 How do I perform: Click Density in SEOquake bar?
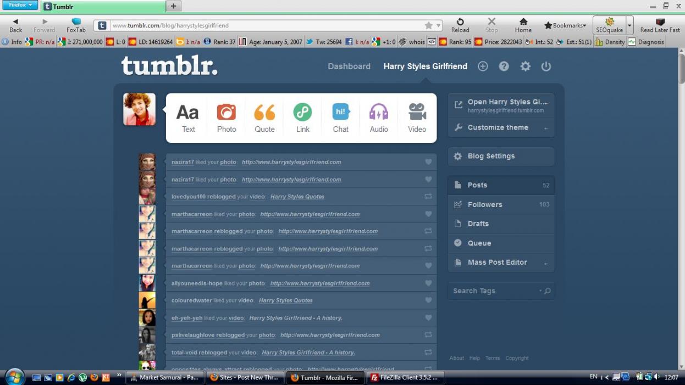tap(610, 42)
